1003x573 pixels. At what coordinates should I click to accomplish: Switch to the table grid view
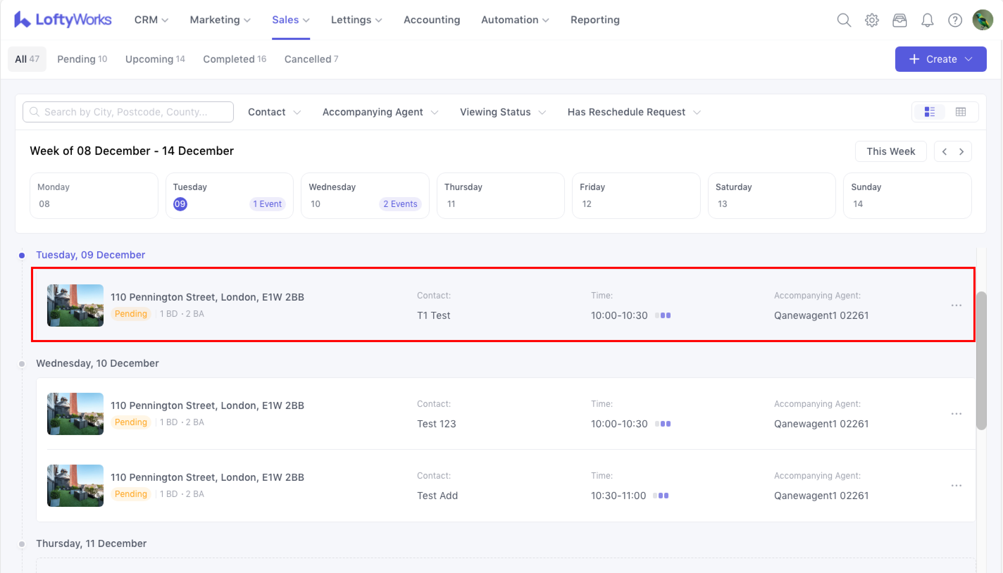click(960, 112)
